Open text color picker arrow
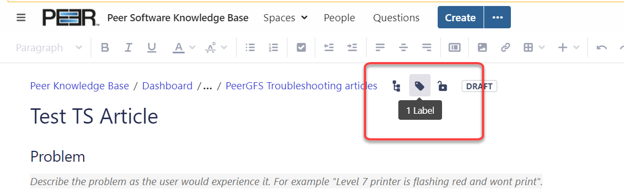Viewport: 624px width, 196px height. coord(192,48)
